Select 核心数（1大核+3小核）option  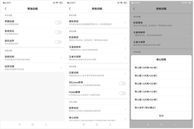pos(161,76)
